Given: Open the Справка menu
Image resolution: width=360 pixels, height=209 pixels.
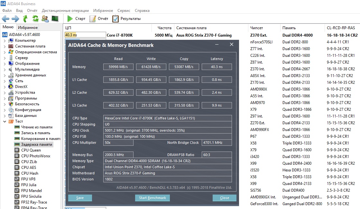Looking at the screenshot, I should [142, 11].
